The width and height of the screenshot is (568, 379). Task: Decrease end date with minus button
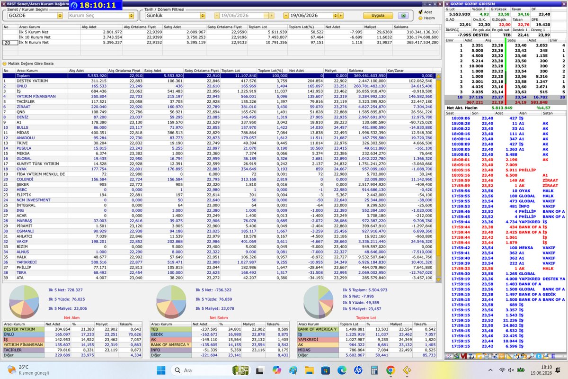coord(286,16)
